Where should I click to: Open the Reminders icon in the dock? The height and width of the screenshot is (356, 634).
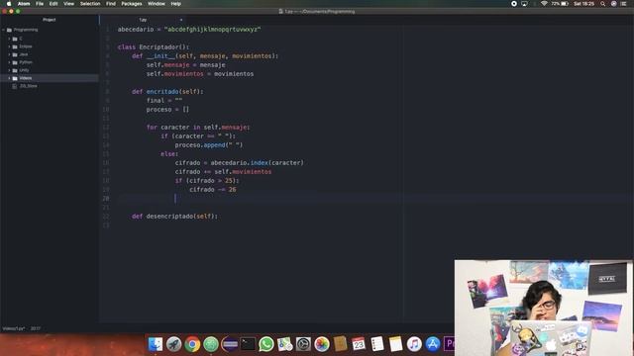377,344
